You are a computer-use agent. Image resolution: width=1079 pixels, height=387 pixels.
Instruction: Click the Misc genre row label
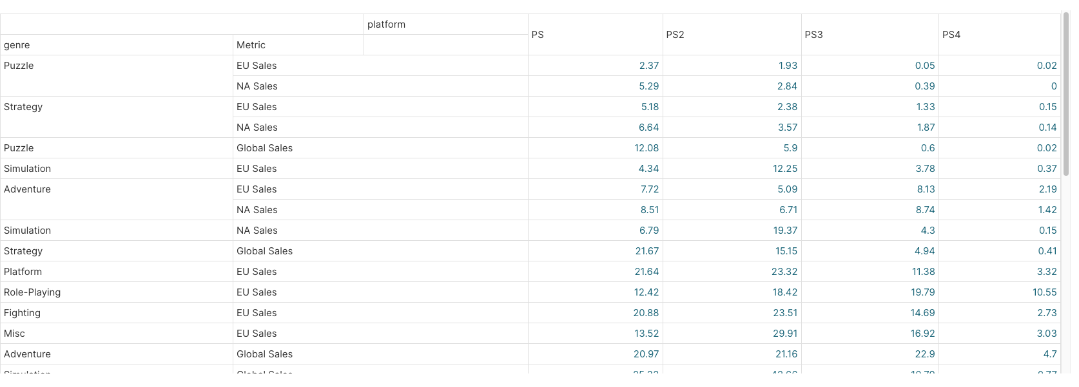pos(14,334)
